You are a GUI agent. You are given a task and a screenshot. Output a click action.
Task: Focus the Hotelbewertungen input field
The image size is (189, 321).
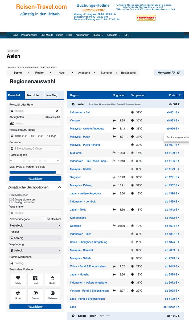(35, 263)
